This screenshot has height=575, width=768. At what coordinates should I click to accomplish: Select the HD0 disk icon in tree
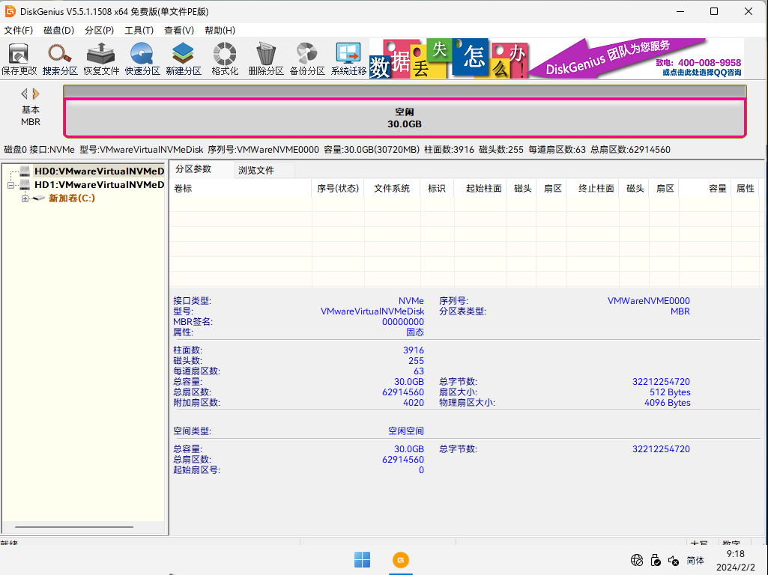click(x=25, y=171)
